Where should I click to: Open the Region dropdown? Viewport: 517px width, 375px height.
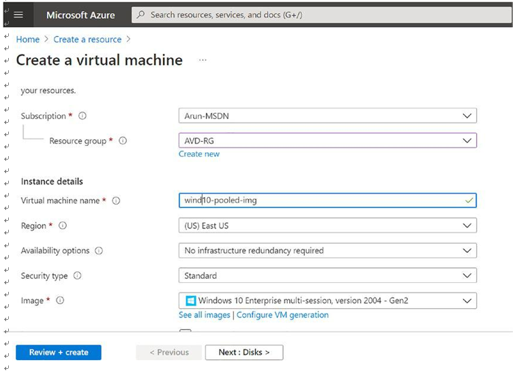point(327,226)
